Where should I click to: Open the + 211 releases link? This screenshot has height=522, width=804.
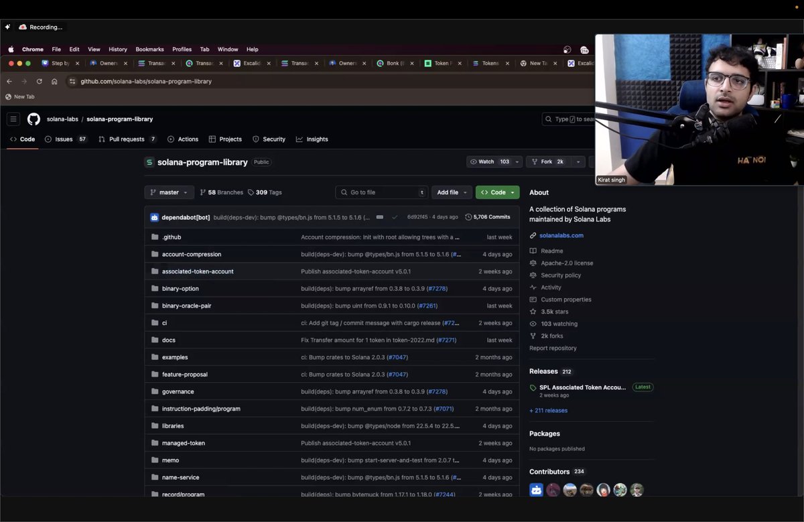tap(548, 411)
